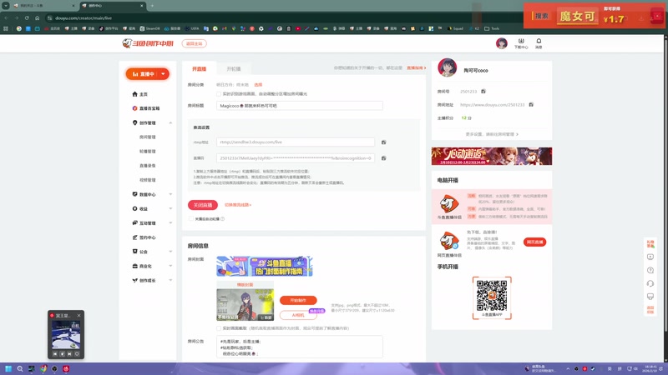Click the room title input field
668x375 pixels.
[x=300, y=106]
